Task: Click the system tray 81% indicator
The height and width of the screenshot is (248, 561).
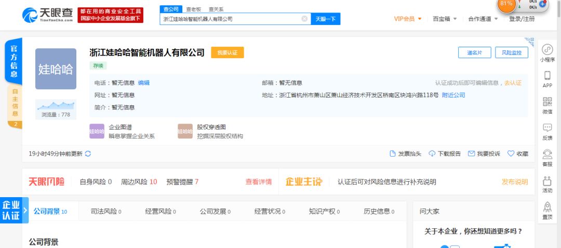Action: 506,4
